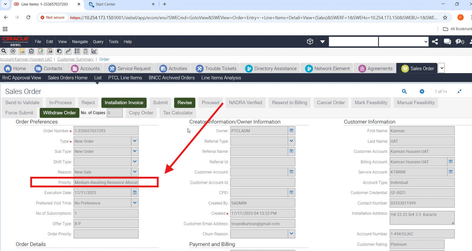Expand the screen tabs overflow dropdown
Image resolution: width=472 pixels, height=251 pixels.
tap(441, 68)
